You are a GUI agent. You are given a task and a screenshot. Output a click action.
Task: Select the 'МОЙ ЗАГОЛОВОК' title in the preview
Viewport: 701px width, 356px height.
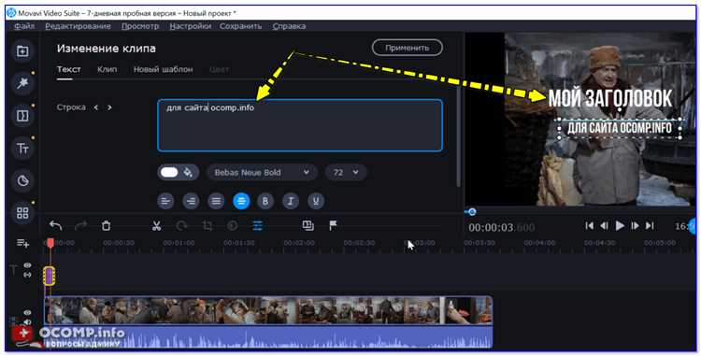(x=610, y=98)
